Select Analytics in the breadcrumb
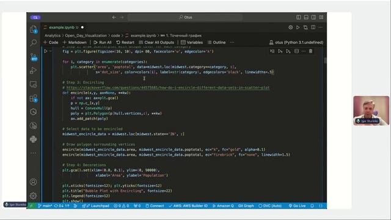391x220 pixels. (x=53, y=35)
